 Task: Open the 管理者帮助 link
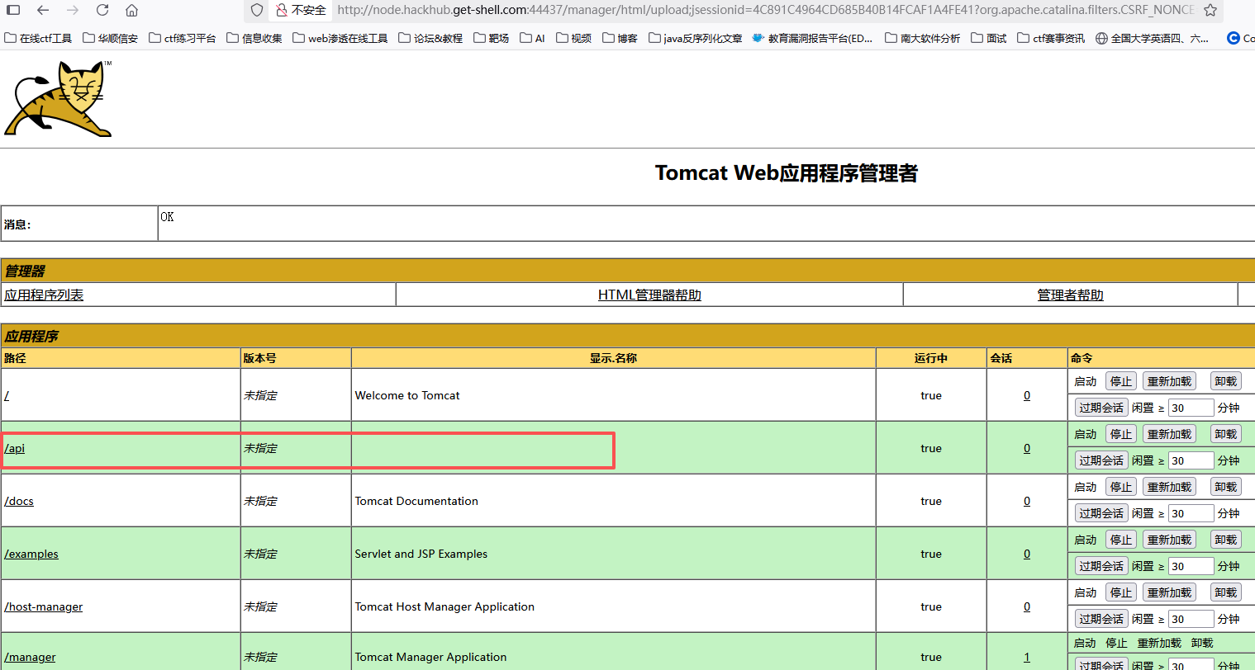(x=1070, y=295)
